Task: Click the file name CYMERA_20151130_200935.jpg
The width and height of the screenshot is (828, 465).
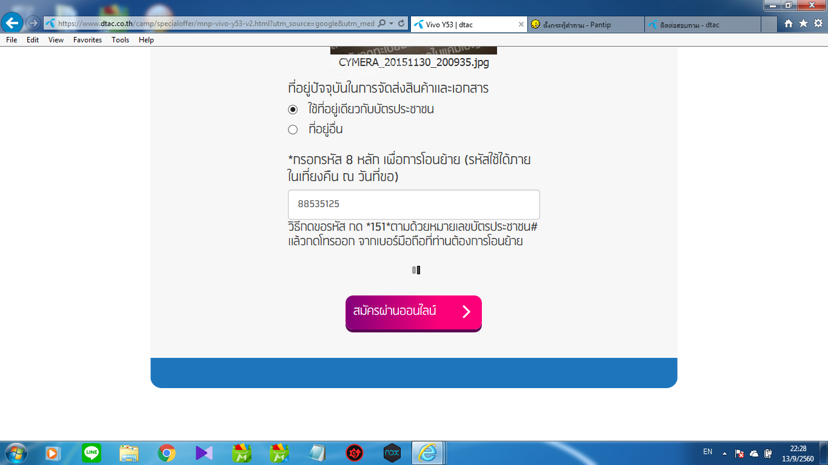Action: (414, 62)
